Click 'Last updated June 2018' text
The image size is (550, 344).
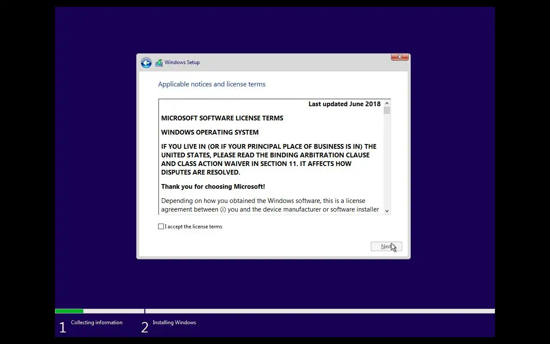(345, 104)
